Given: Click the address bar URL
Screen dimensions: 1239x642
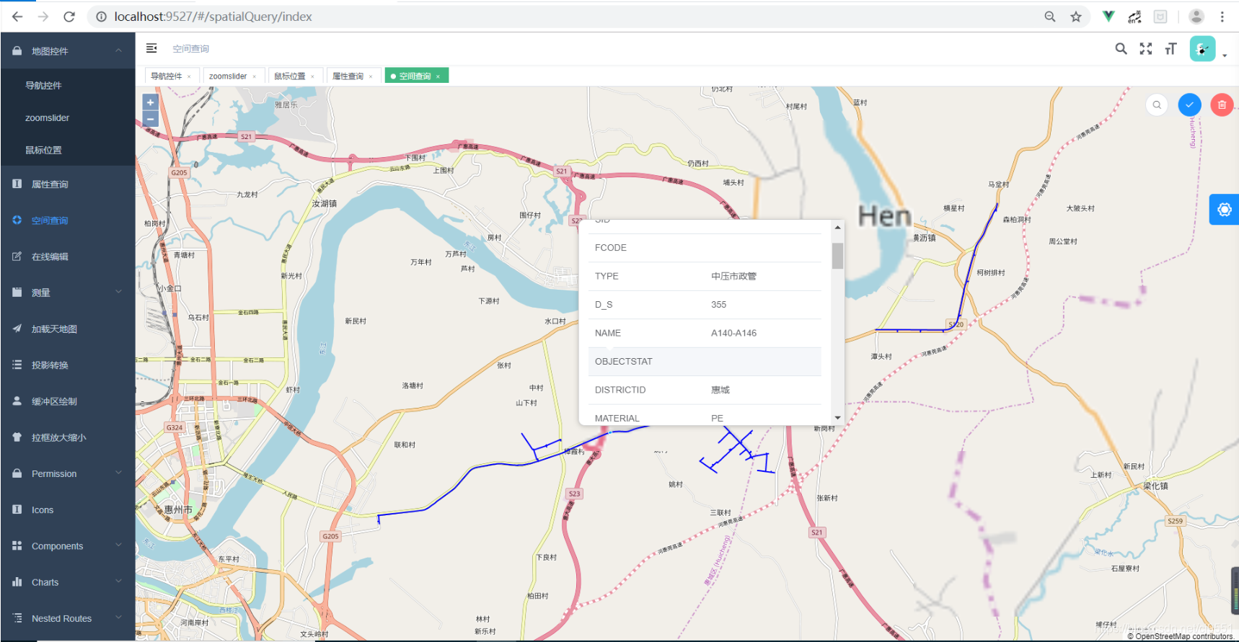Looking at the screenshot, I should pos(213,17).
